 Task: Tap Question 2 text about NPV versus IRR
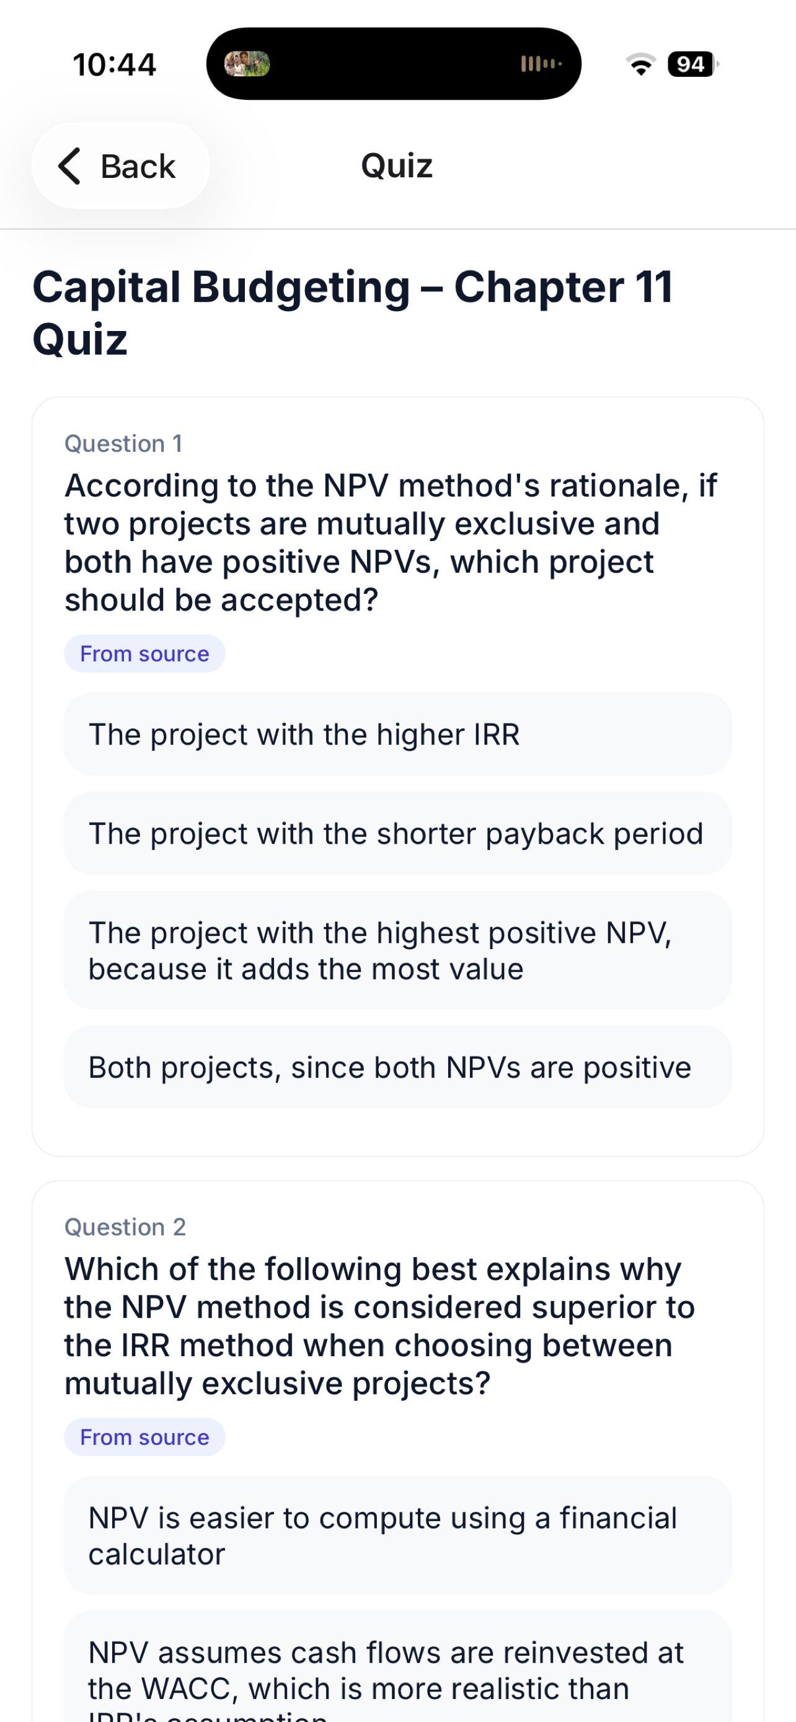[379, 1325]
